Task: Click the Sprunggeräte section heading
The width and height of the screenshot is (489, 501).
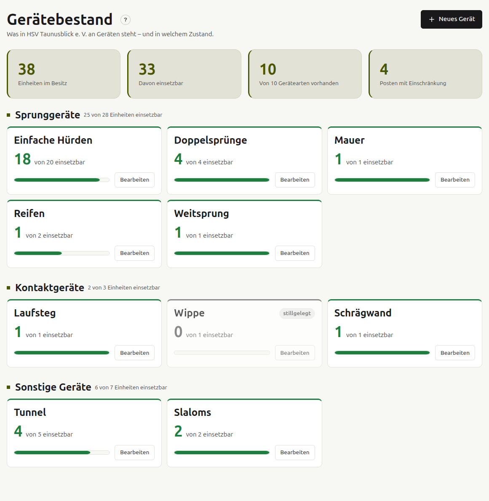Action: point(48,115)
